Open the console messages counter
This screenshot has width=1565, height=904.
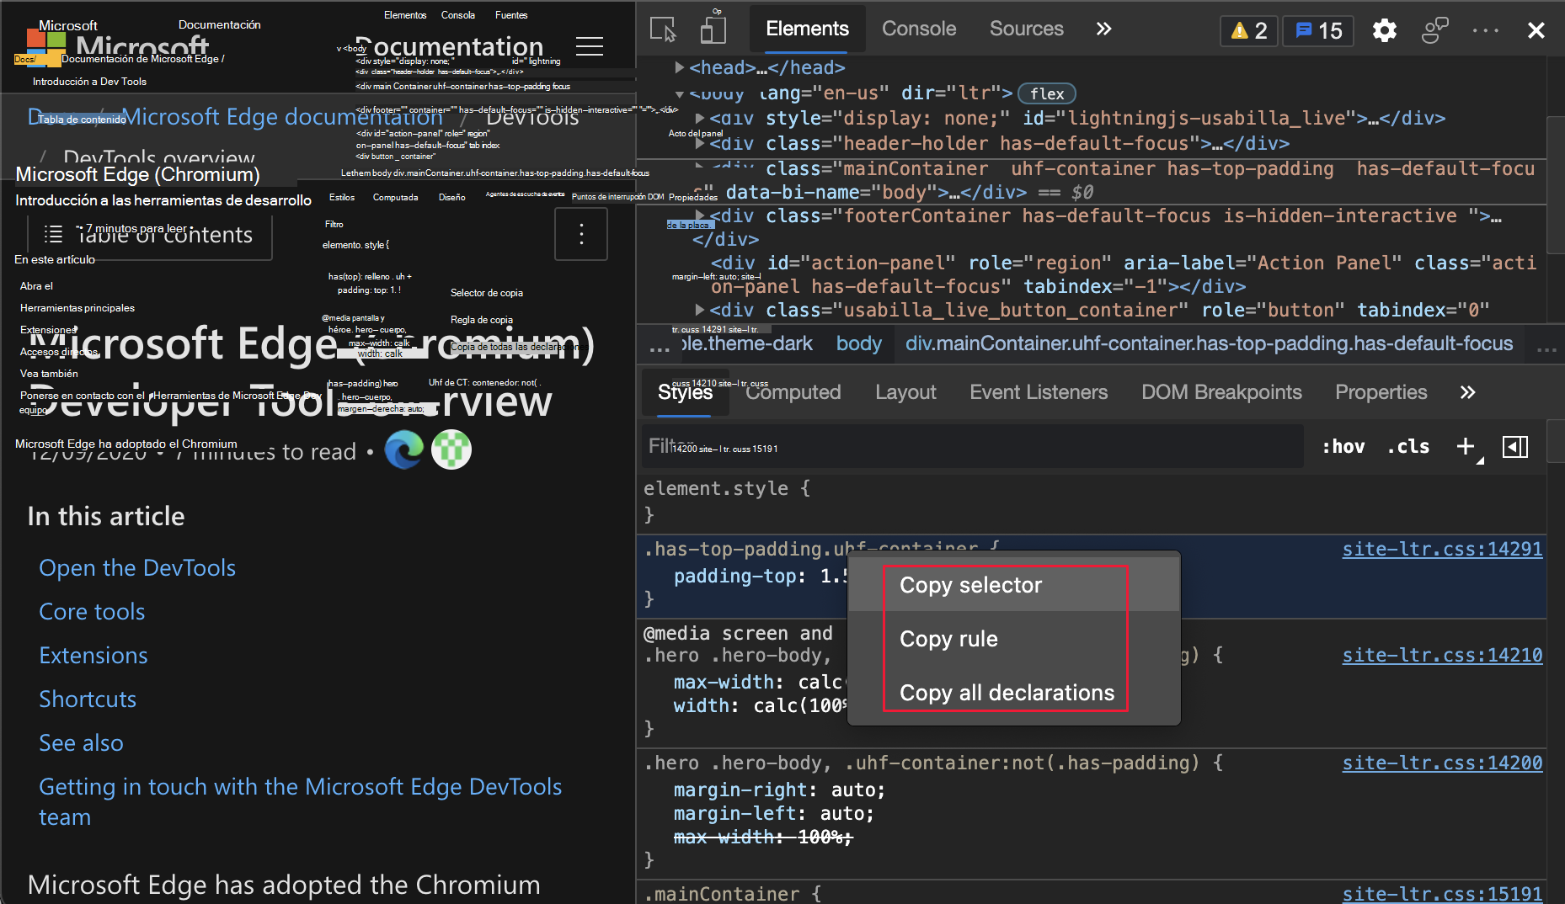coord(1317,30)
